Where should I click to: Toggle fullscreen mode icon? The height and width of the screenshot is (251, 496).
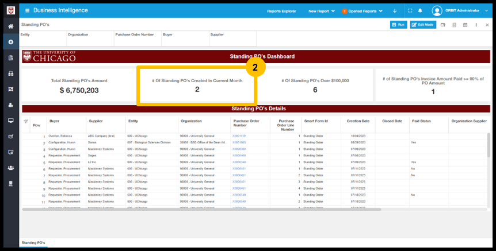coord(410,11)
